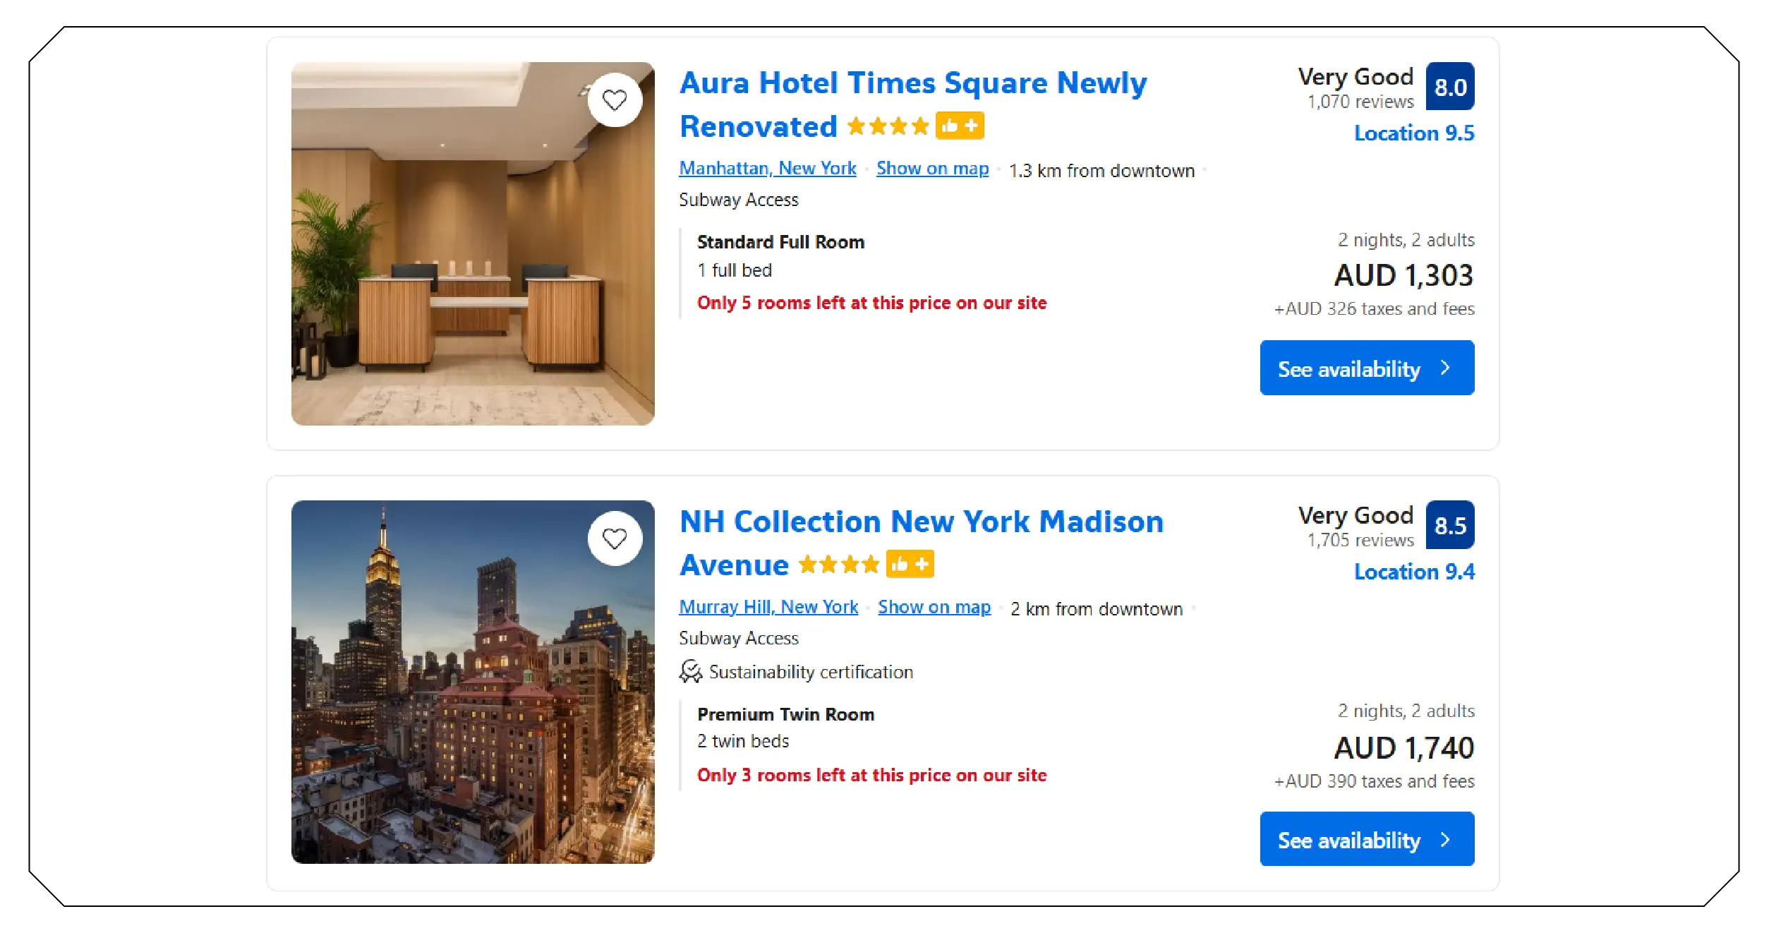Viewport: 1769px width, 933px height.
Task: Expand availability with the arrow on Aura Hotel
Action: coord(1445,368)
